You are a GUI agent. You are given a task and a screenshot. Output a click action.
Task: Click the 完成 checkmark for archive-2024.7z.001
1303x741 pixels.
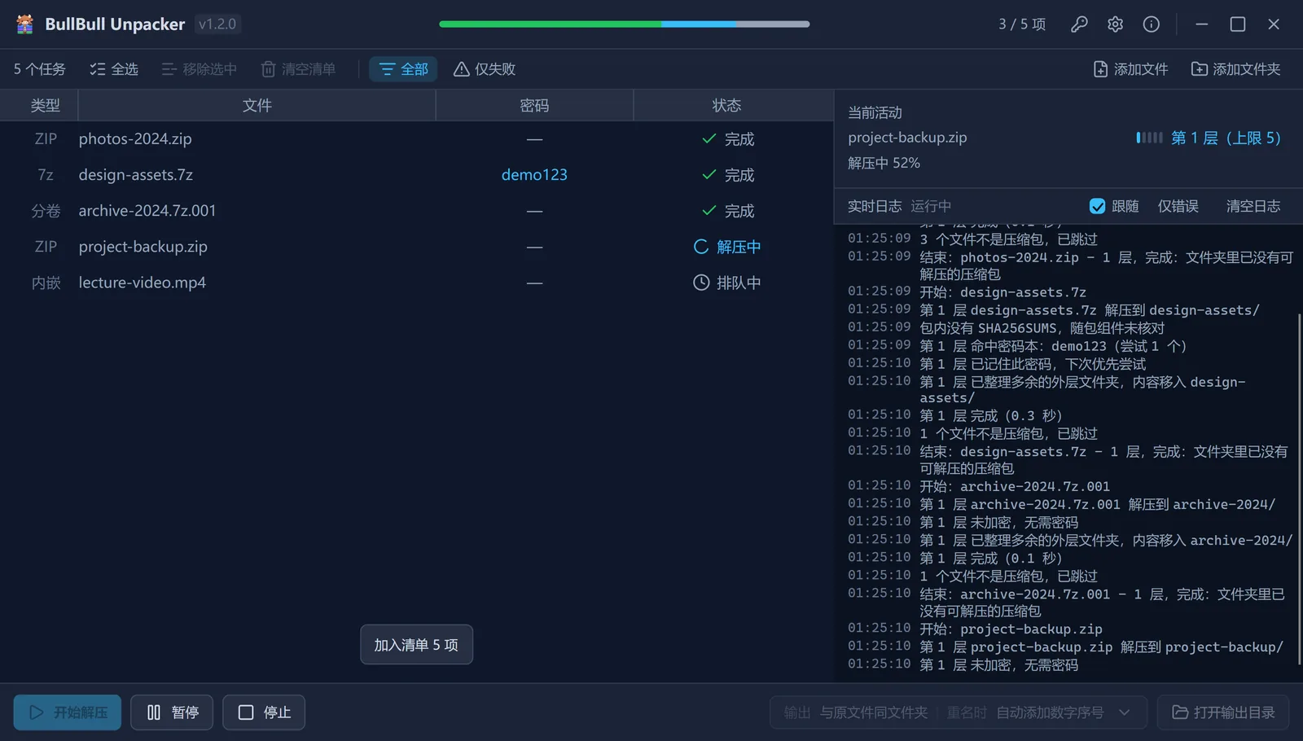tap(709, 211)
